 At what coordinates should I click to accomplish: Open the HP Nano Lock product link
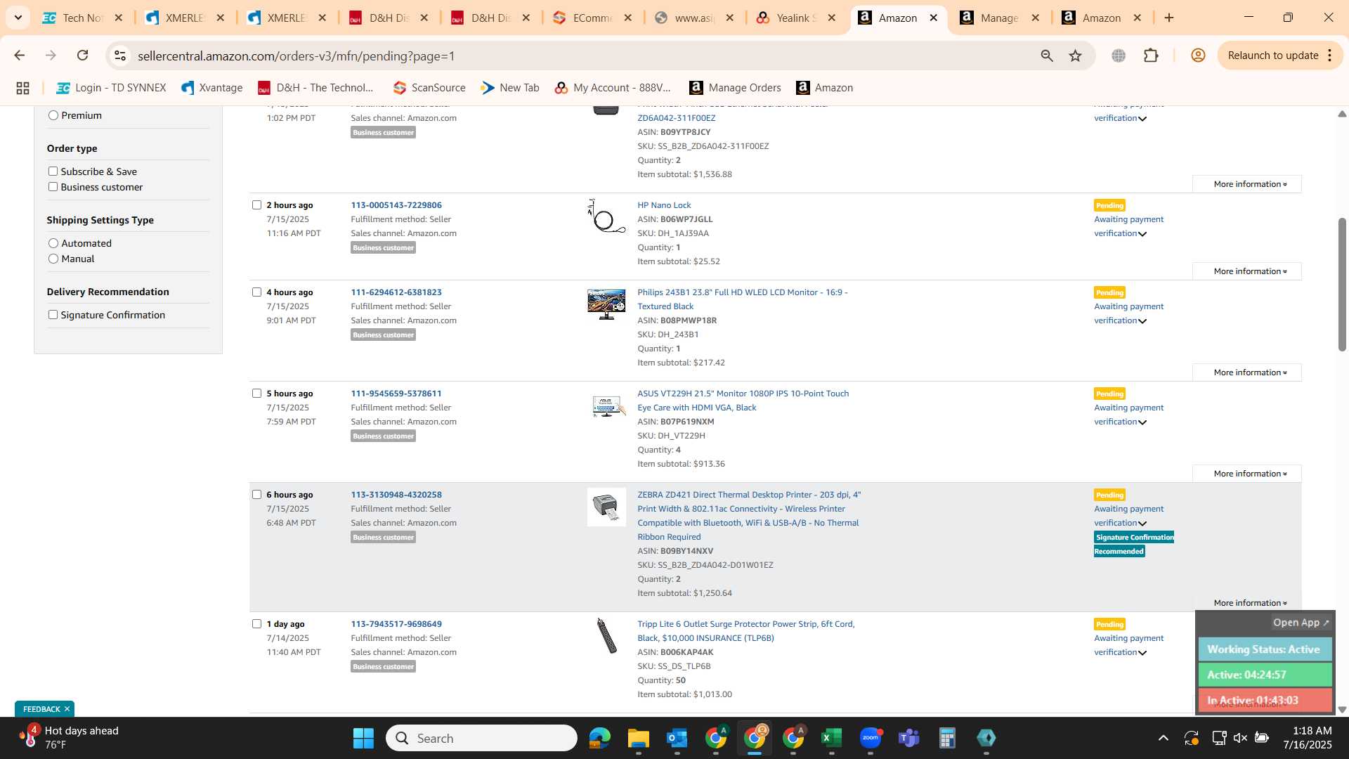(664, 205)
